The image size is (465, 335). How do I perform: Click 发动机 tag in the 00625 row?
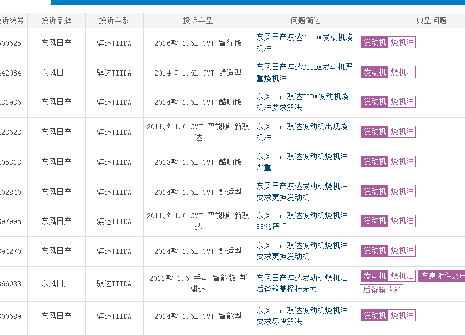pyautogui.click(x=375, y=43)
